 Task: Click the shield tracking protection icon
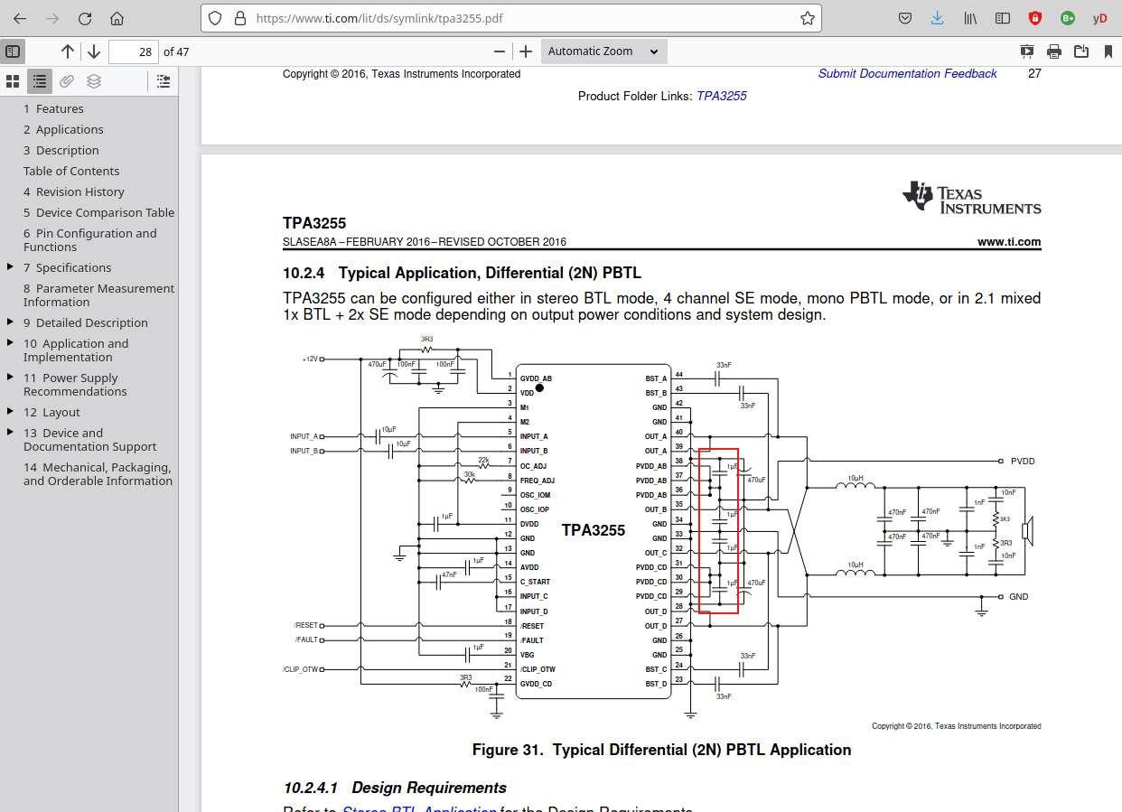(215, 18)
